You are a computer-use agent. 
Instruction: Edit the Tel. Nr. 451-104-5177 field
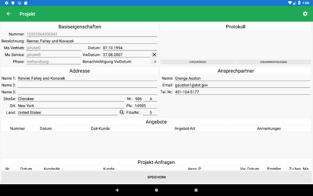click(242, 92)
